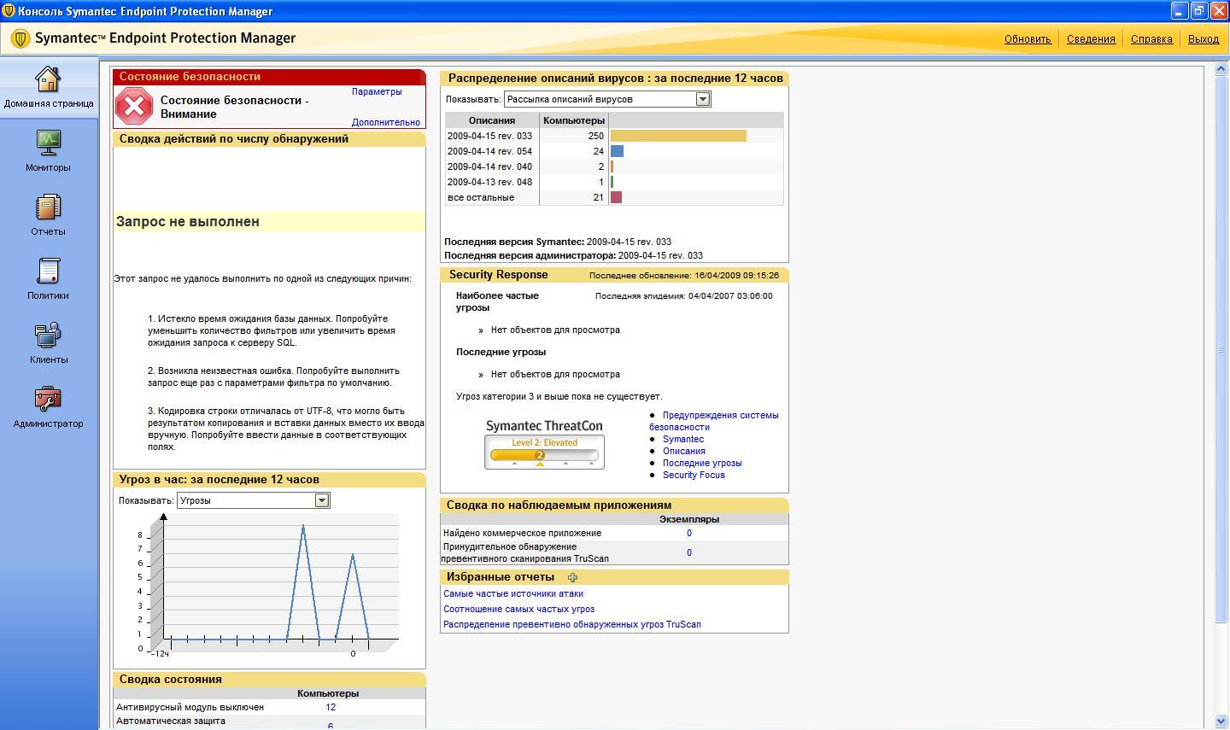Click the Компьютеры column header in definitions table
The width and height of the screenshot is (1230, 730).
[x=574, y=120]
